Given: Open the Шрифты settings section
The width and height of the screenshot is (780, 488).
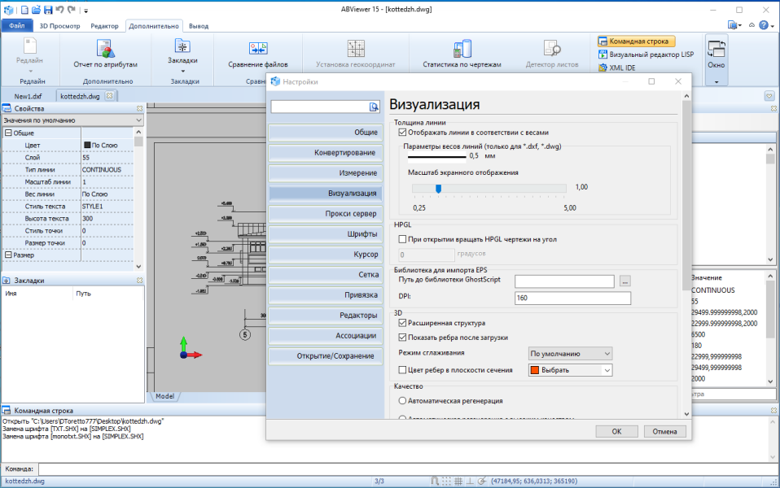Looking at the screenshot, I should [326, 234].
